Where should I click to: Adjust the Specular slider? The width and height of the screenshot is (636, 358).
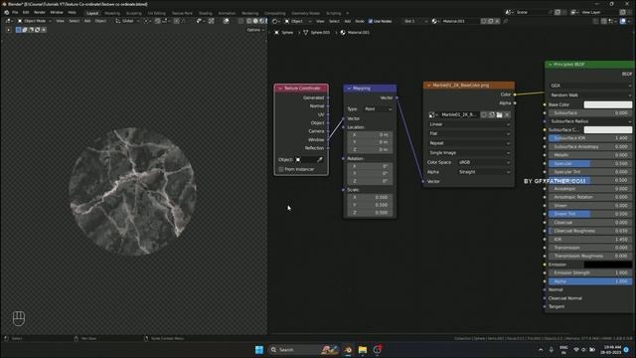point(590,163)
